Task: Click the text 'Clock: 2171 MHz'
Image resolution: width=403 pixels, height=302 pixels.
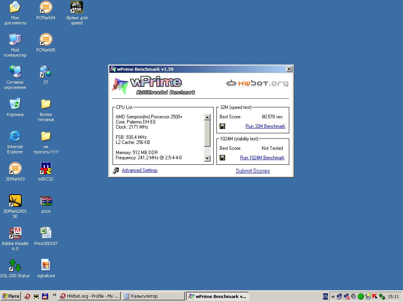Action: click(132, 127)
